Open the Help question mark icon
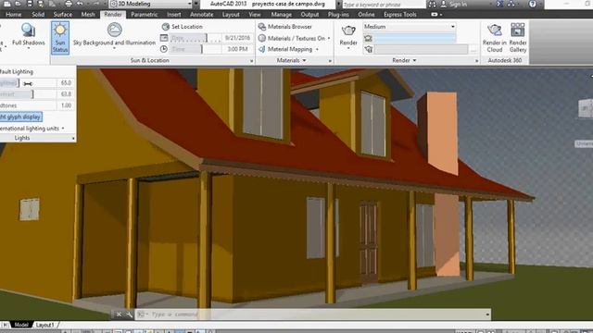Viewport: 593px width, 333px height. point(533,4)
